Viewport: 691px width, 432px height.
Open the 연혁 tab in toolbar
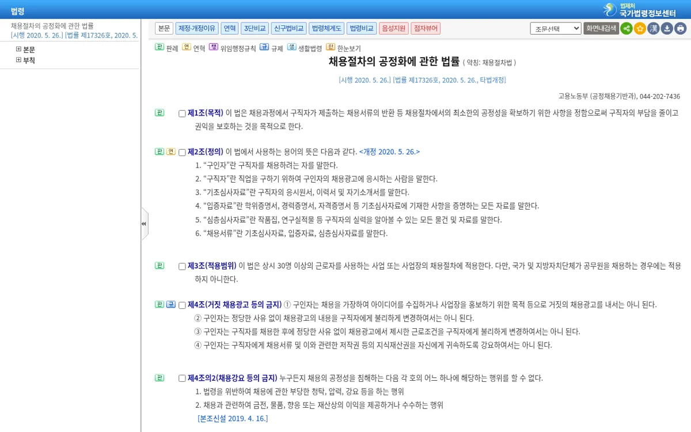pos(229,28)
